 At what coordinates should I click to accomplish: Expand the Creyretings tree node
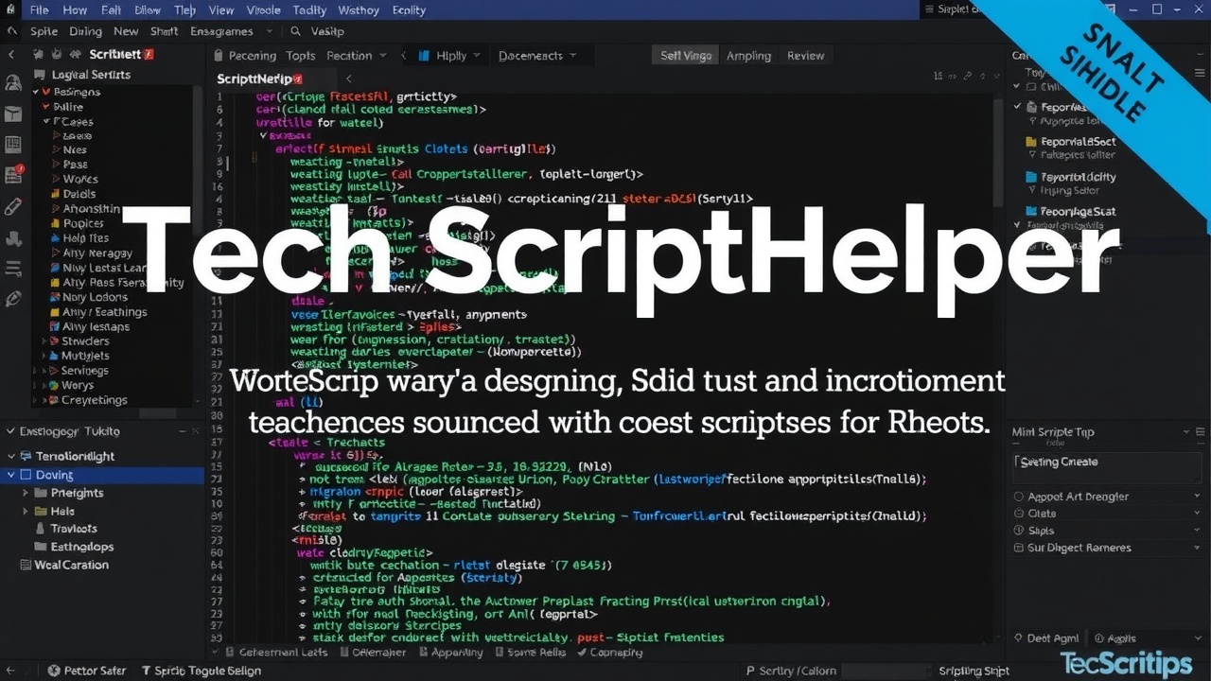click(44, 400)
